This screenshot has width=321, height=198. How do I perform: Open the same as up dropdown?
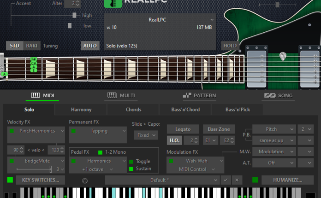274,140
